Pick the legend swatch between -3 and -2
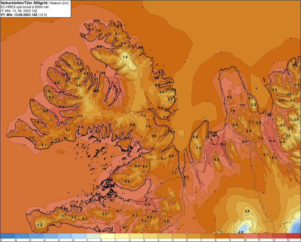Image resolution: width=301 pixels, height=242 pixels. click(64, 236)
